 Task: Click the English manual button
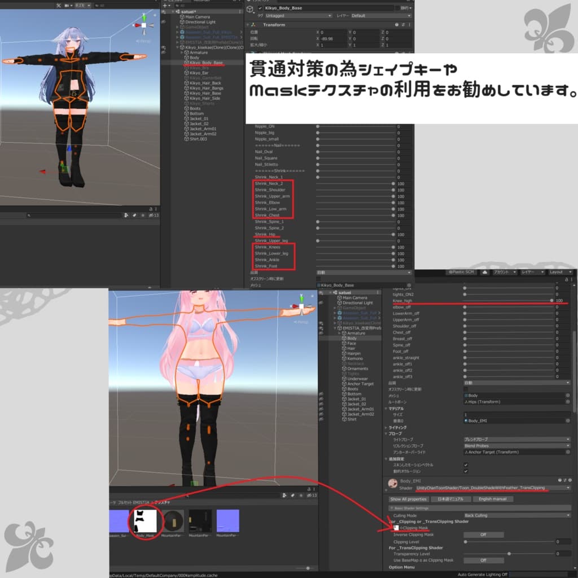tap(493, 499)
